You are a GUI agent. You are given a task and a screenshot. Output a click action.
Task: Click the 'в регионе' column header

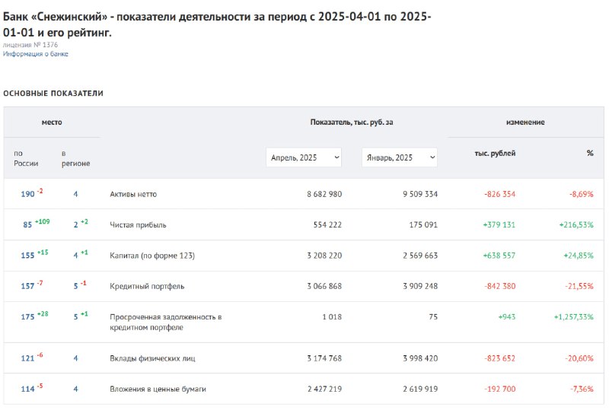click(75, 158)
